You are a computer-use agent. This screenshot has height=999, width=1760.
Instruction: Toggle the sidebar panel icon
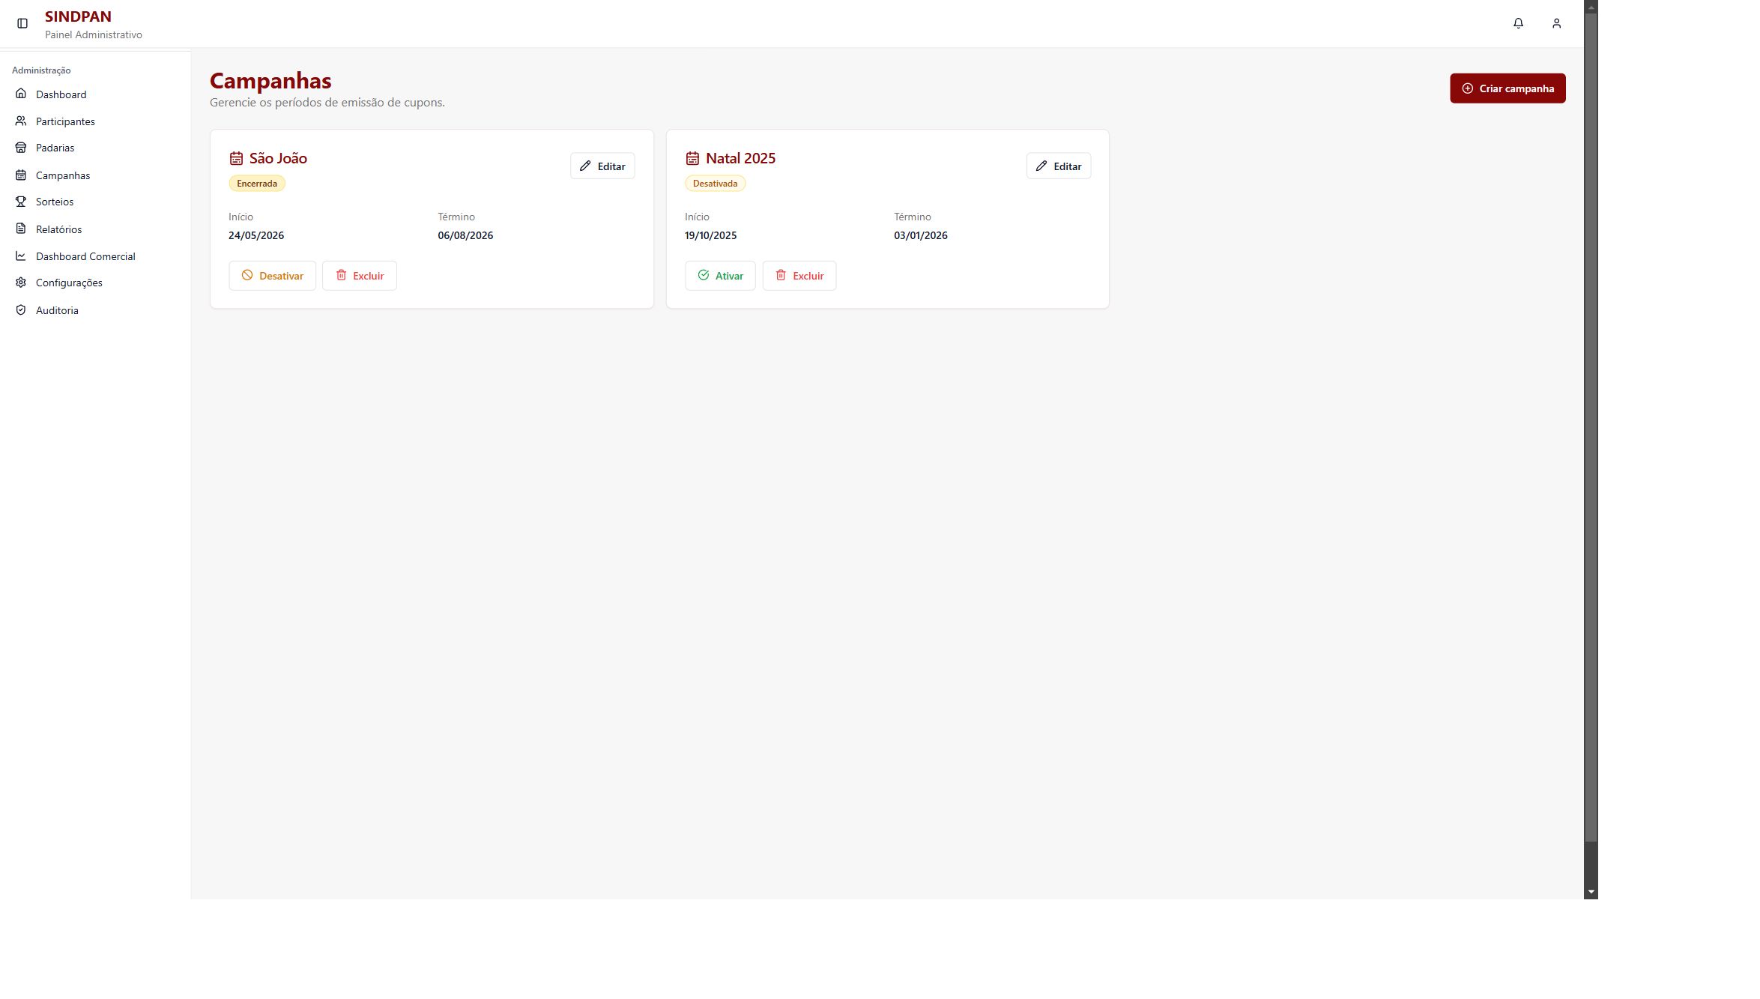pos(22,23)
